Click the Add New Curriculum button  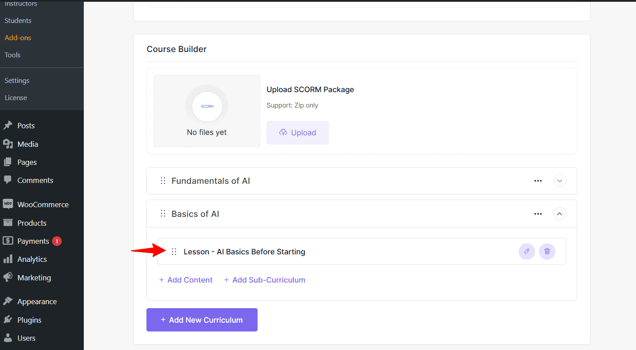click(202, 320)
